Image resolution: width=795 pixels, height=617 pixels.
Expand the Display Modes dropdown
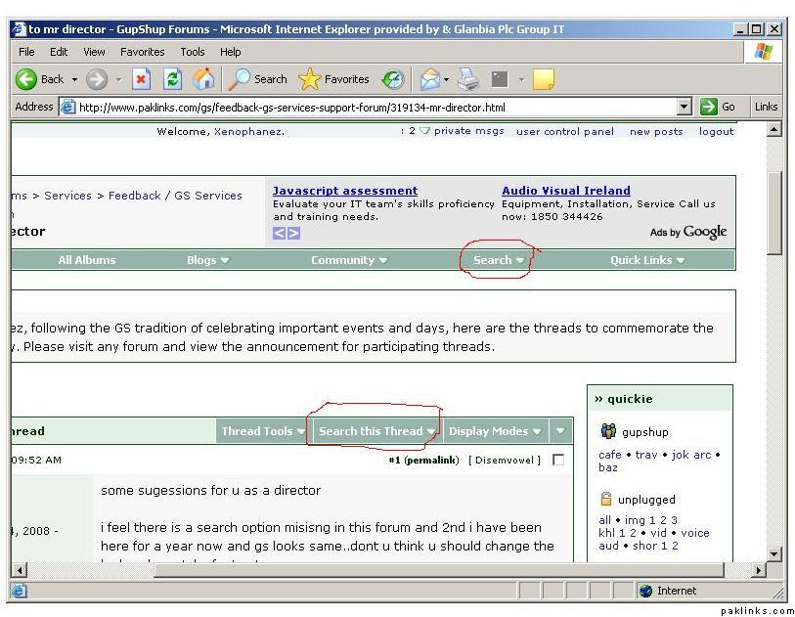pyautogui.click(x=494, y=431)
